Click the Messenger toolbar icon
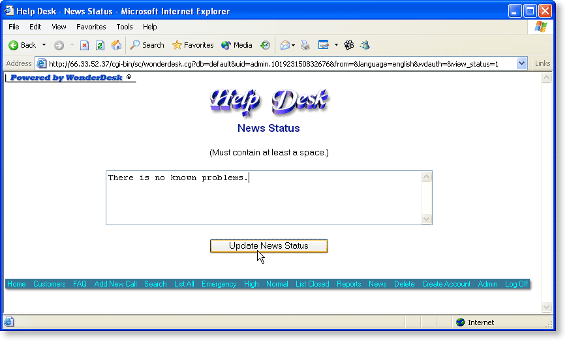The height and width of the screenshot is (344, 569). 365,45
